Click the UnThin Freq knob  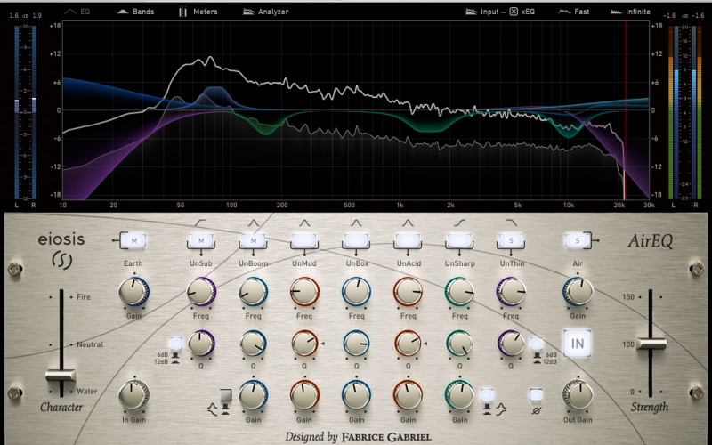(511, 292)
